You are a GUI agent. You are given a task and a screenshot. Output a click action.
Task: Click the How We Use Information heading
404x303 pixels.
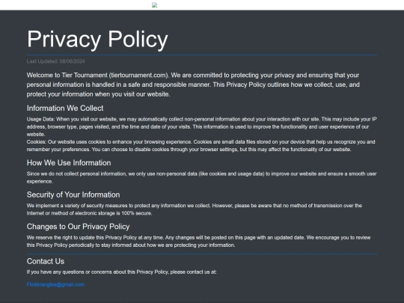69,162
